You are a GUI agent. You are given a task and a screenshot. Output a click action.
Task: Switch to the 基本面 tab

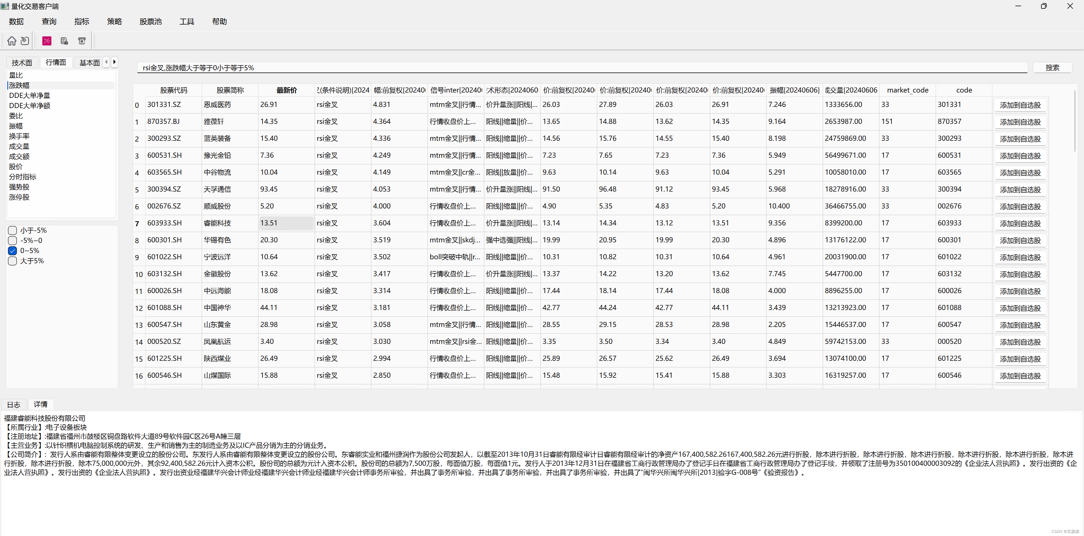(x=89, y=62)
